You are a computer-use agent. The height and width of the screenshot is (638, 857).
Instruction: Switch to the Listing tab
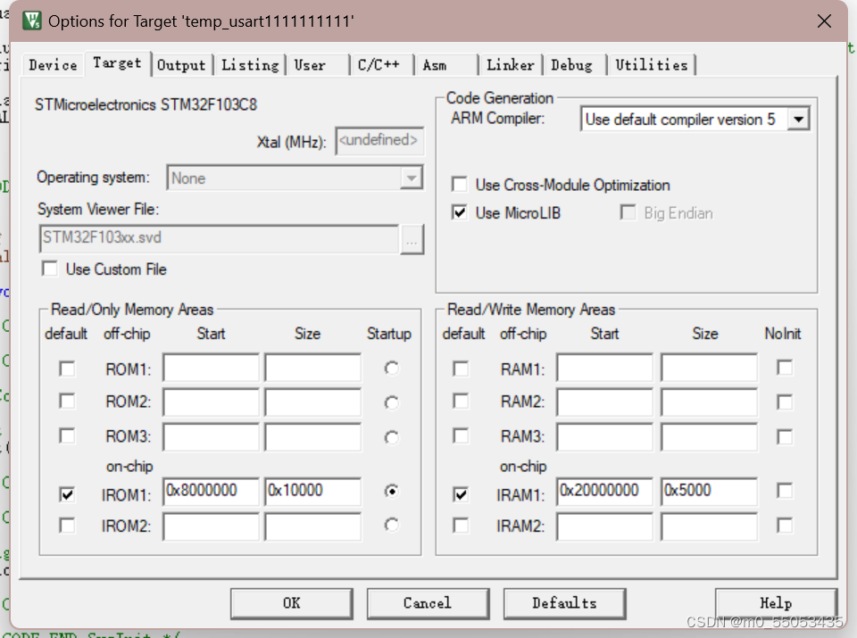pos(250,65)
